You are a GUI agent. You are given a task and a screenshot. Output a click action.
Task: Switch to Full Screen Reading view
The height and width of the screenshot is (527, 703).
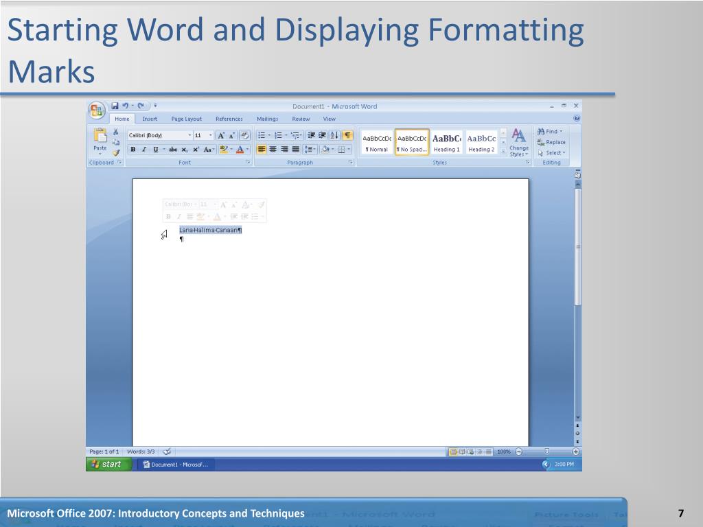462,452
